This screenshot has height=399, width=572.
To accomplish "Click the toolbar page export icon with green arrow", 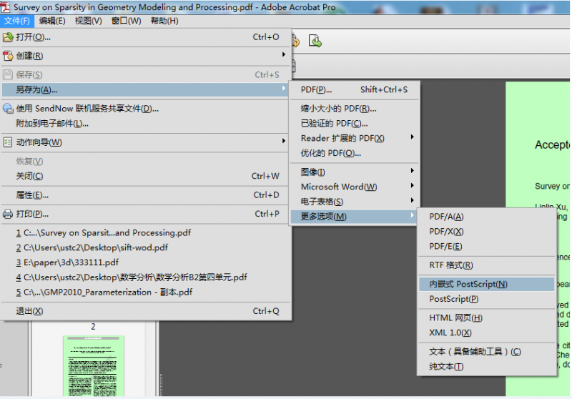I will [315, 41].
